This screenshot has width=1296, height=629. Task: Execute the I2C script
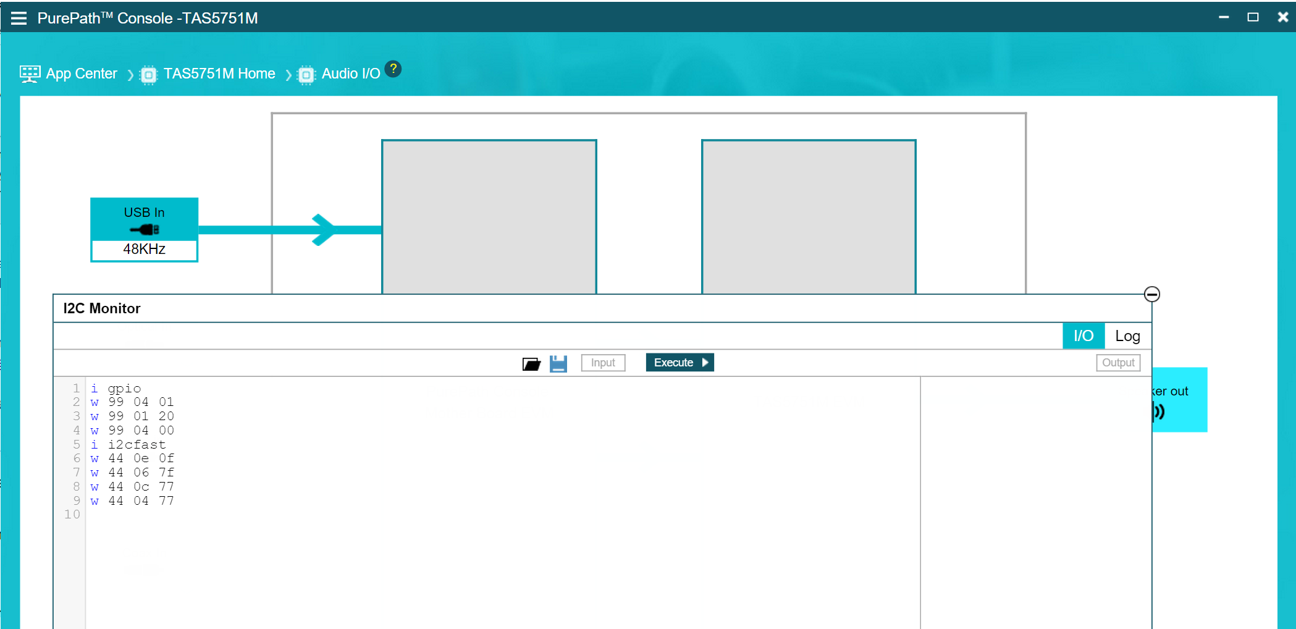[680, 363]
